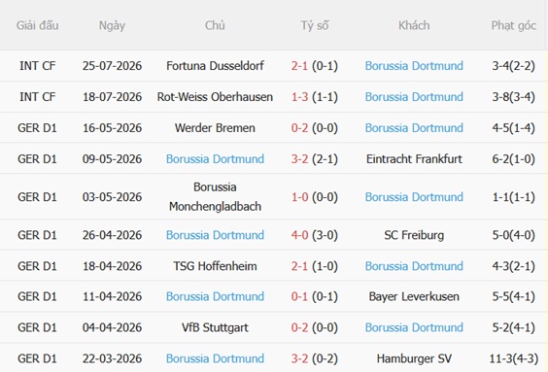This screenshot has width=548, height=372.
Task: Open SC Freiburg team entry
Action: coord(414,235)
